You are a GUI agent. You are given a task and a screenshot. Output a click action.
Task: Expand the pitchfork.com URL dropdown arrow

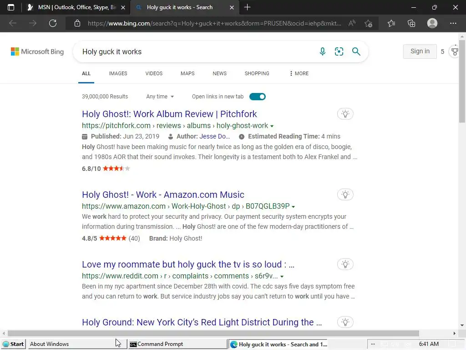(272, 126)
